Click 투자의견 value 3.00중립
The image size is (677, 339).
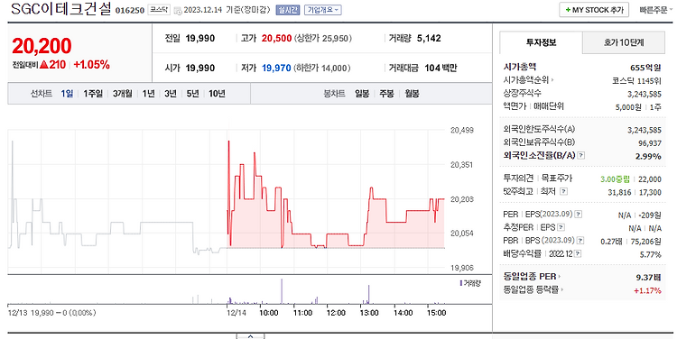click(x=615, y=179)
